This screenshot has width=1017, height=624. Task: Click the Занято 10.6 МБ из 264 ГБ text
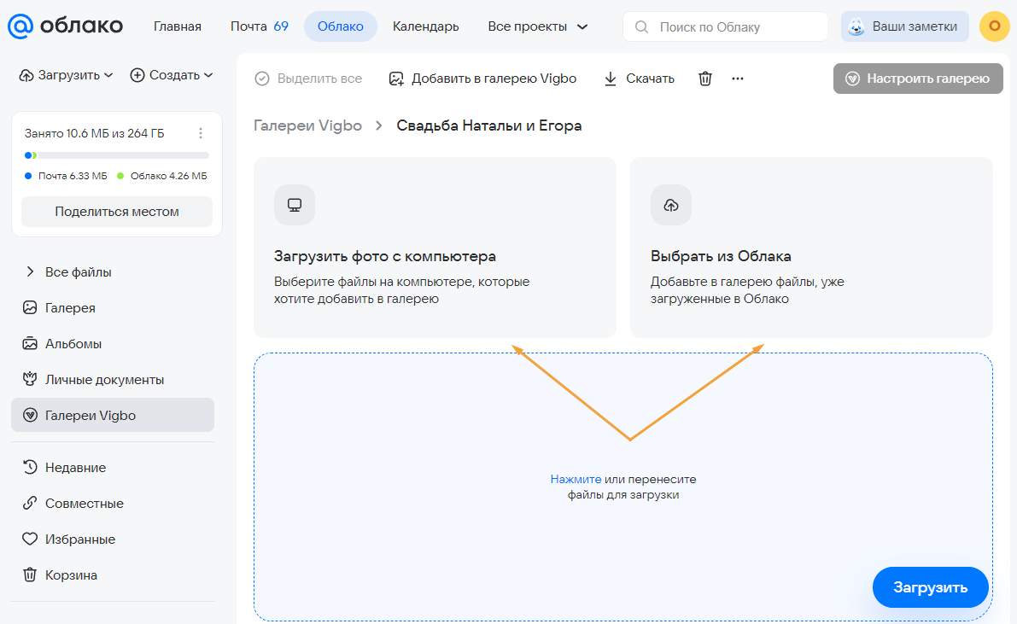click(94, 133)
